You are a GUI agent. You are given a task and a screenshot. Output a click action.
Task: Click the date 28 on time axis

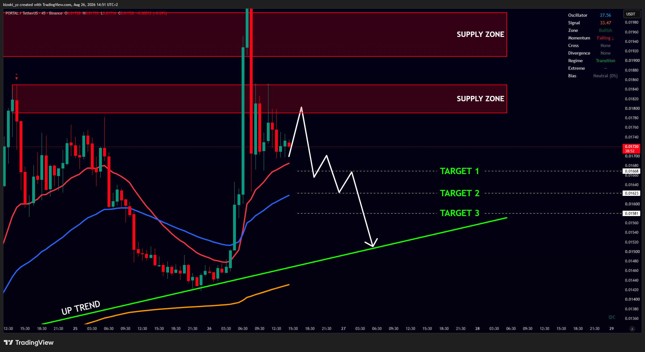coord(477,329)
